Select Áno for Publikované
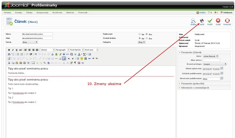The image size is (235, 138). pyautogui.click(x=147, y=34)
